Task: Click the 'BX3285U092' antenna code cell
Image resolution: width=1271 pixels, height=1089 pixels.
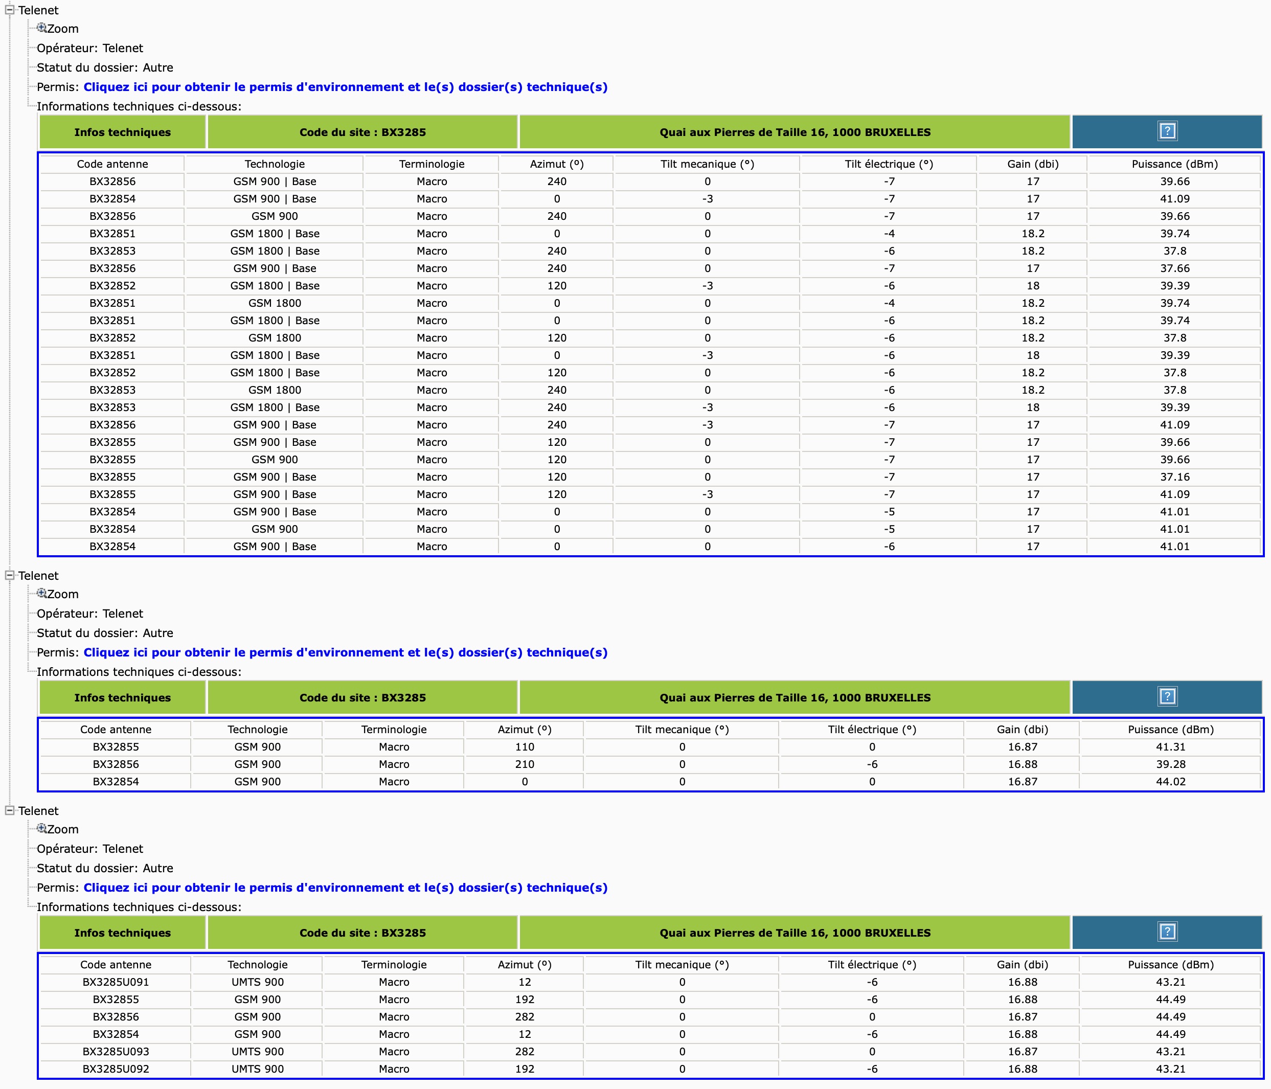Action: point(116,1069)
